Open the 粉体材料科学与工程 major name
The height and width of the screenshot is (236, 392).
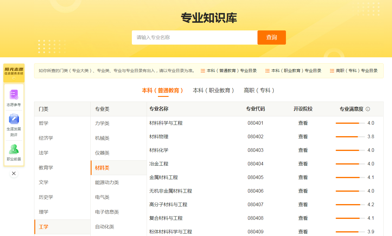click(x=171, y=232)
